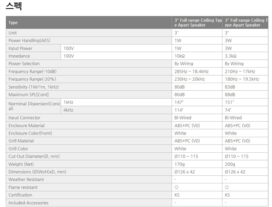
Task: Select the Power Selection row label
Action: point(24,64)
